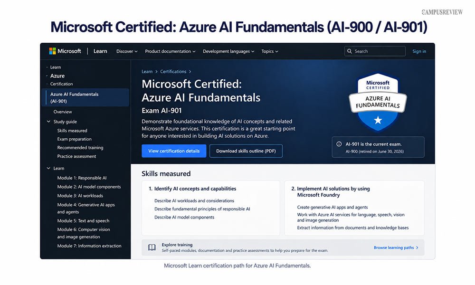The image size is (475, 285).
Task: Open the Topics dropdown menu
Action: pos(270,51)
